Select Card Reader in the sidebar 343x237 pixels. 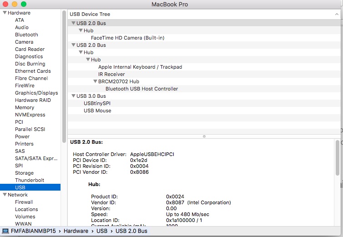coord(30,49)
